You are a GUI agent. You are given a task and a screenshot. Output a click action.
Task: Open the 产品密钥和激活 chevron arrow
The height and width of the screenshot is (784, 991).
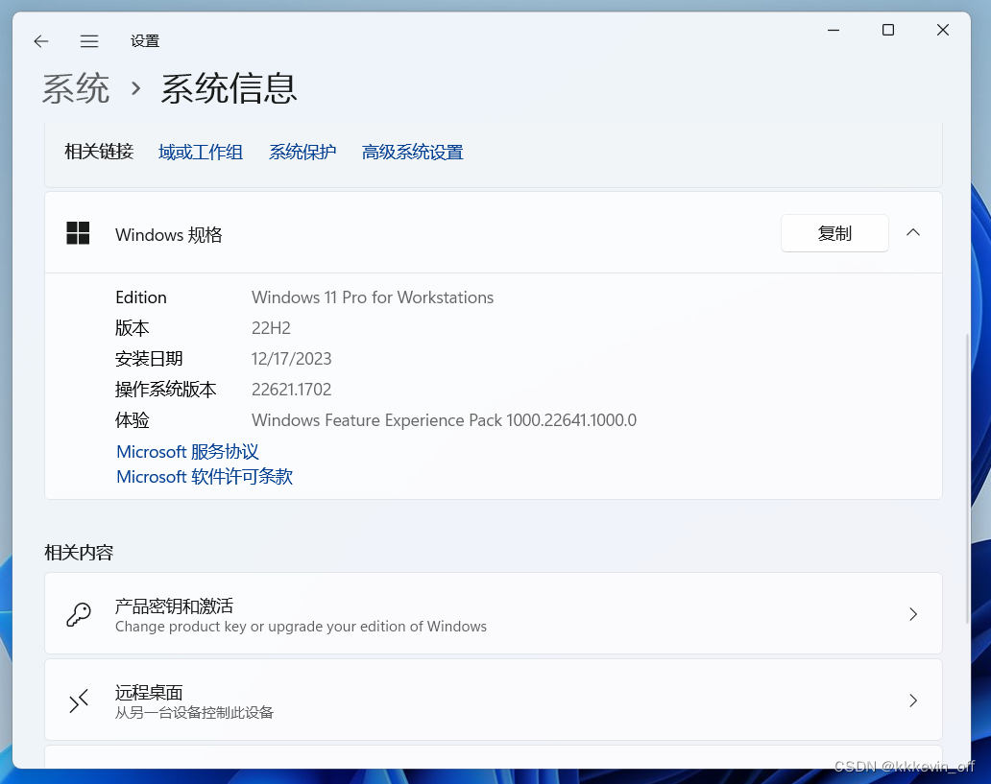click(912, 614)
